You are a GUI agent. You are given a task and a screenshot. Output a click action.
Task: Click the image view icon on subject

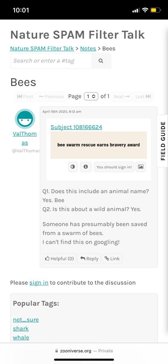tap(140, 167)
